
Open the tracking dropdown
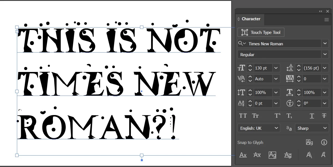(325, 79)
